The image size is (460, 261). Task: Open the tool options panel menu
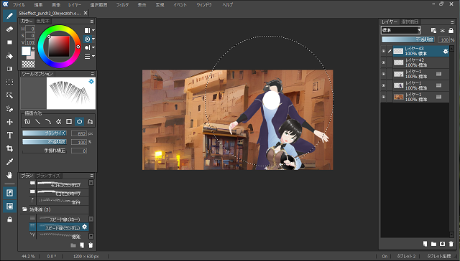[x=93, y=74]
